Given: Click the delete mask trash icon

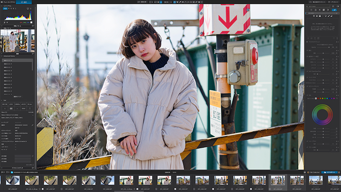Looking at the screenshot, I should (337, 38).
